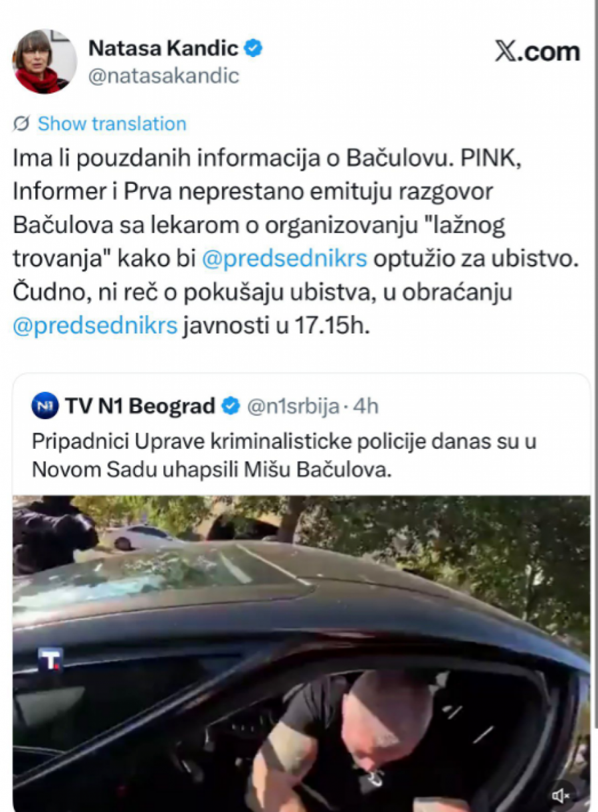The width and height of the screenshot is (598, 812).
Task: Open the TV N1 Beograd account name
Action: 140,406
